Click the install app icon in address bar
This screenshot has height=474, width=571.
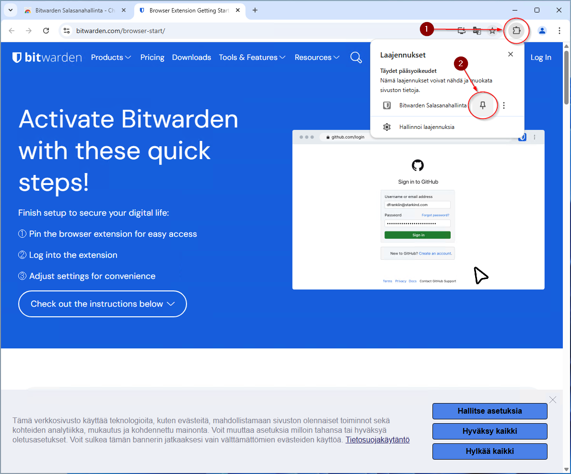461,31
